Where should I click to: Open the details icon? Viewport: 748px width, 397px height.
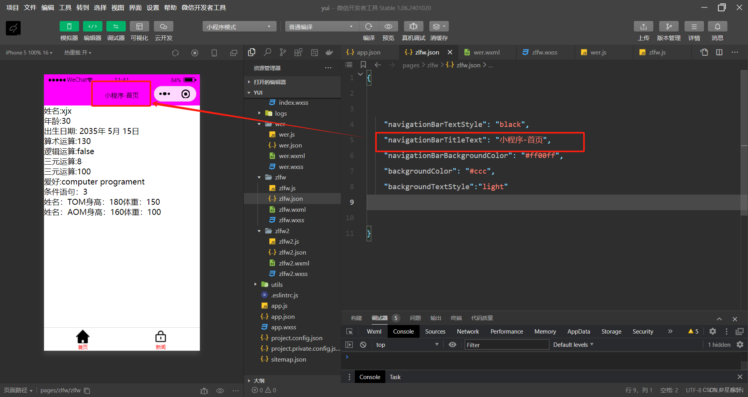694,26
